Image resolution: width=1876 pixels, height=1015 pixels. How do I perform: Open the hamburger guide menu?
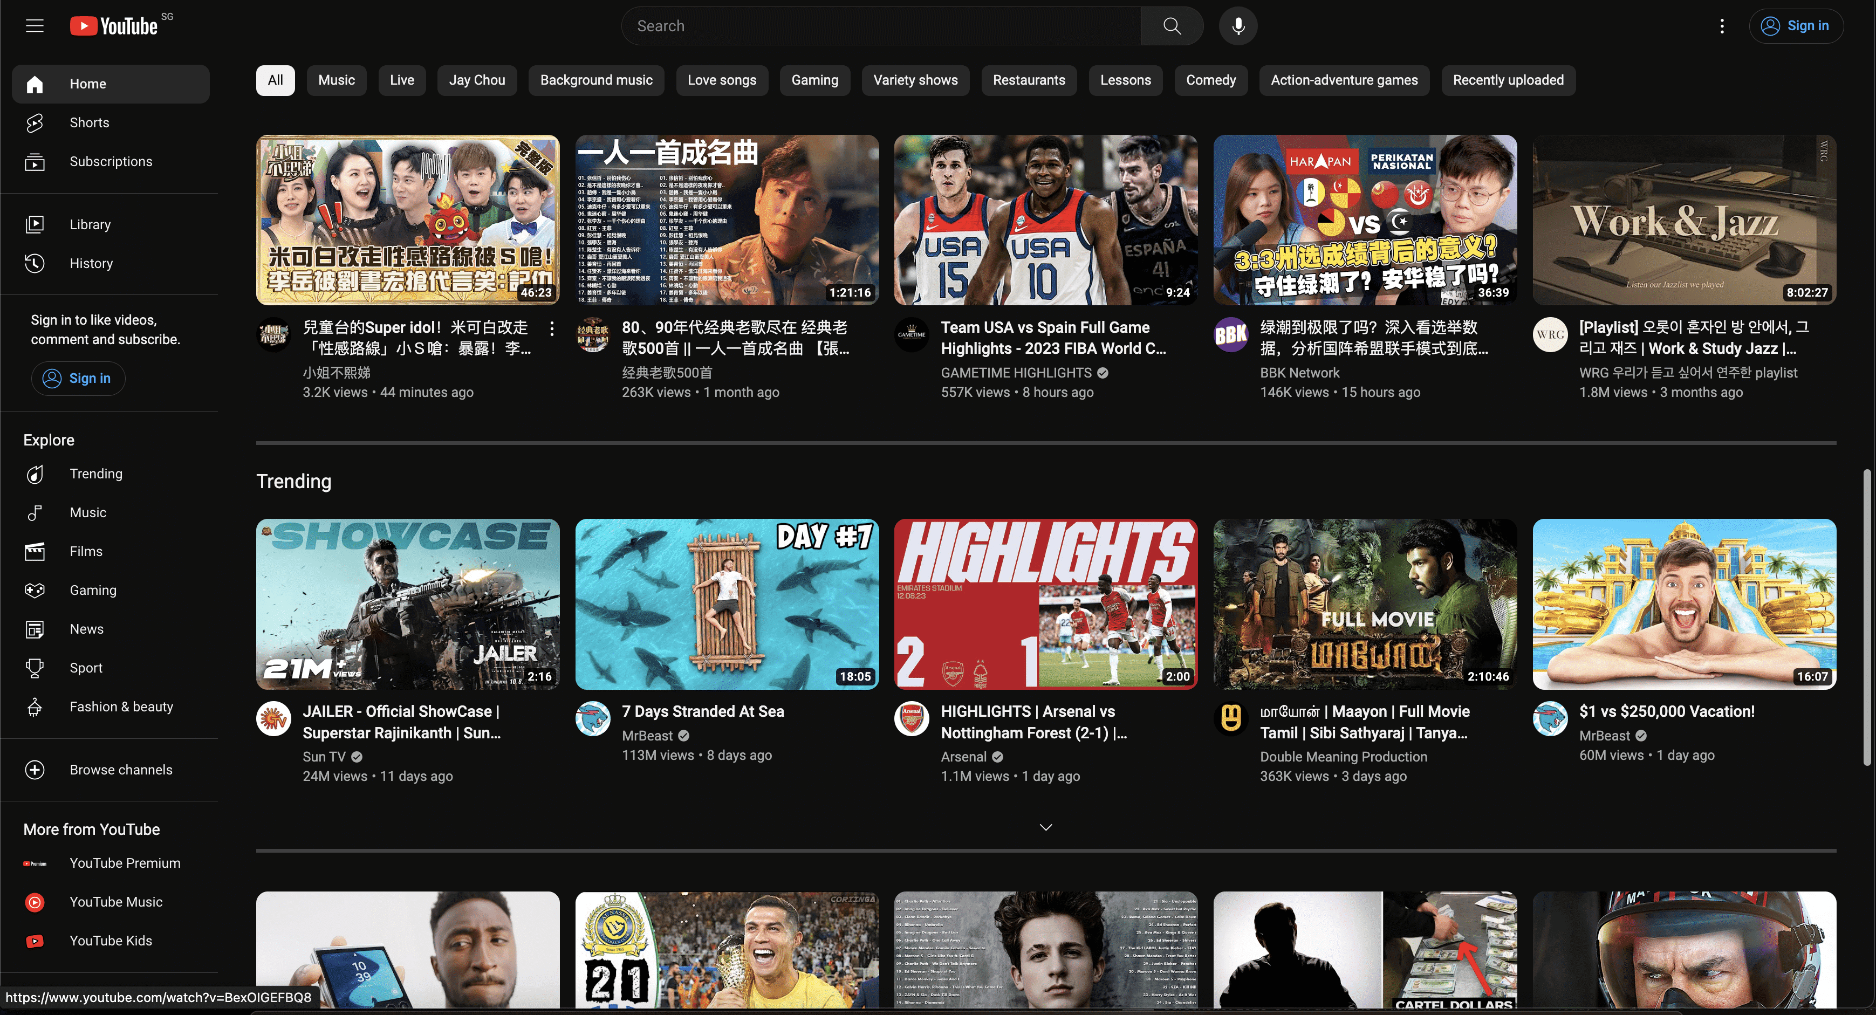pyautogui.click(x=34, y=26)
